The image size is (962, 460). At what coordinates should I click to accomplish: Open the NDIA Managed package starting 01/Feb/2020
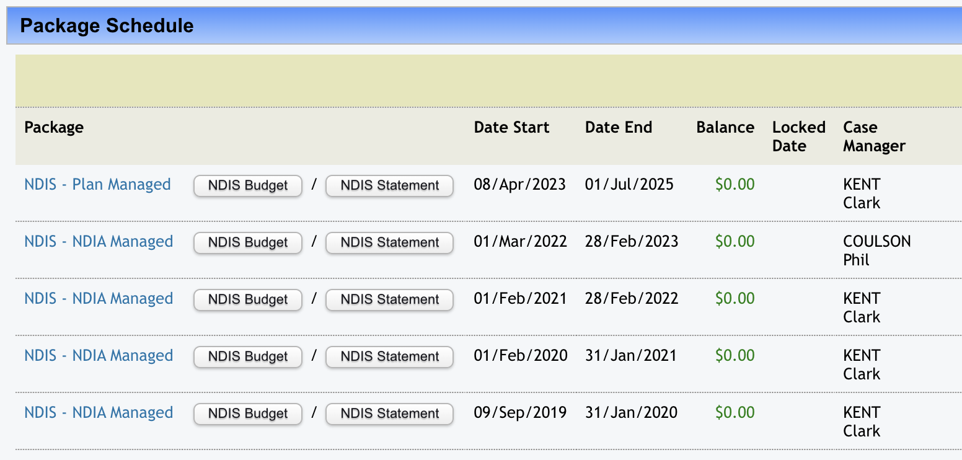pos(99,356)
